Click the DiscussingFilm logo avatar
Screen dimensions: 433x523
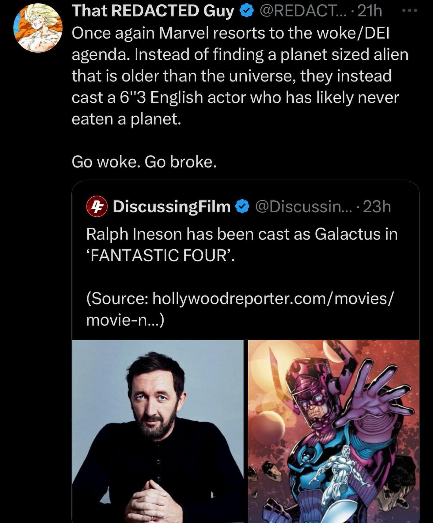coord(96,207)
